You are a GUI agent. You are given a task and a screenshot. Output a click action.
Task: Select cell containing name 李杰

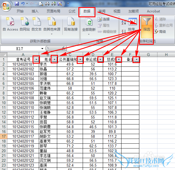point(48,64)
